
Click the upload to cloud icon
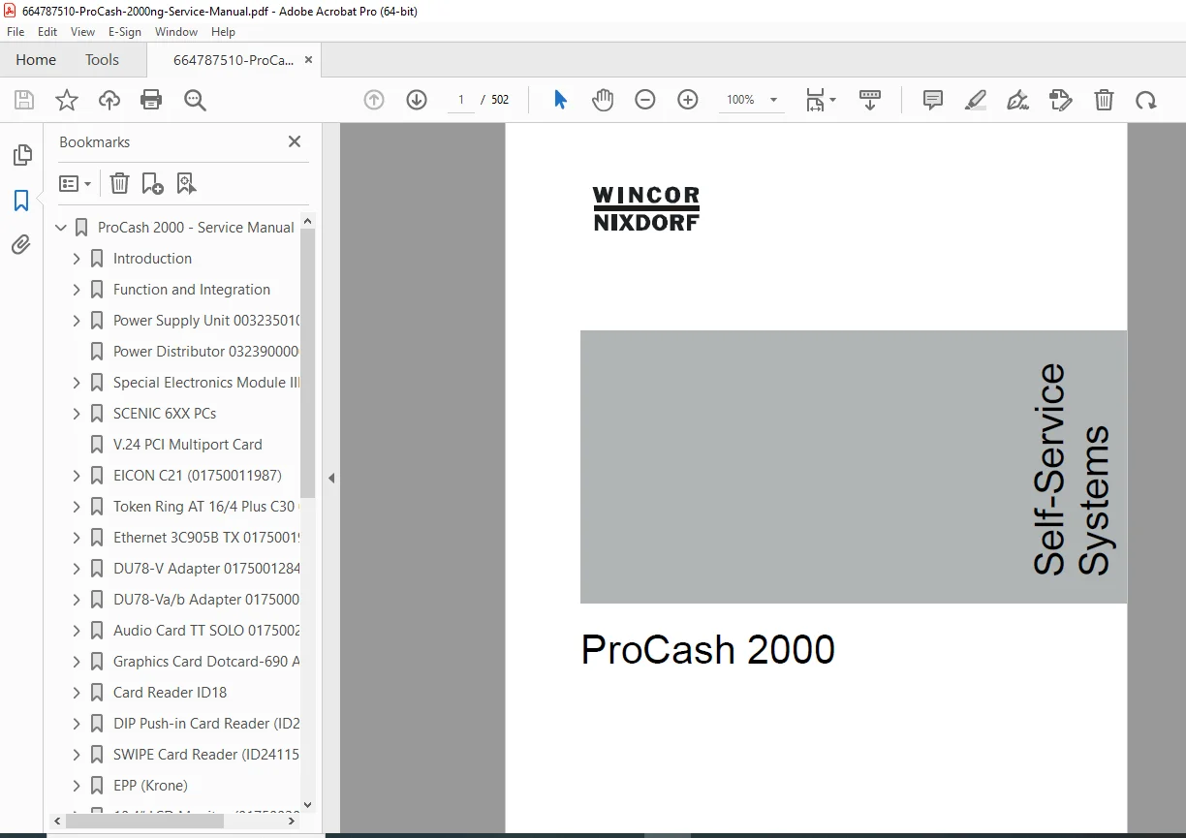pyautogui.click(x=109, y=100)
